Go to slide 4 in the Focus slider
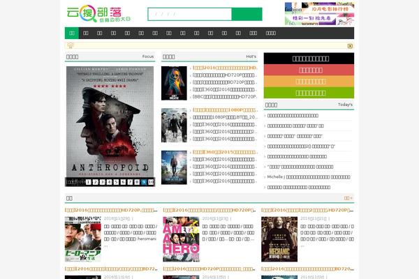 click(x=109, y=182)
